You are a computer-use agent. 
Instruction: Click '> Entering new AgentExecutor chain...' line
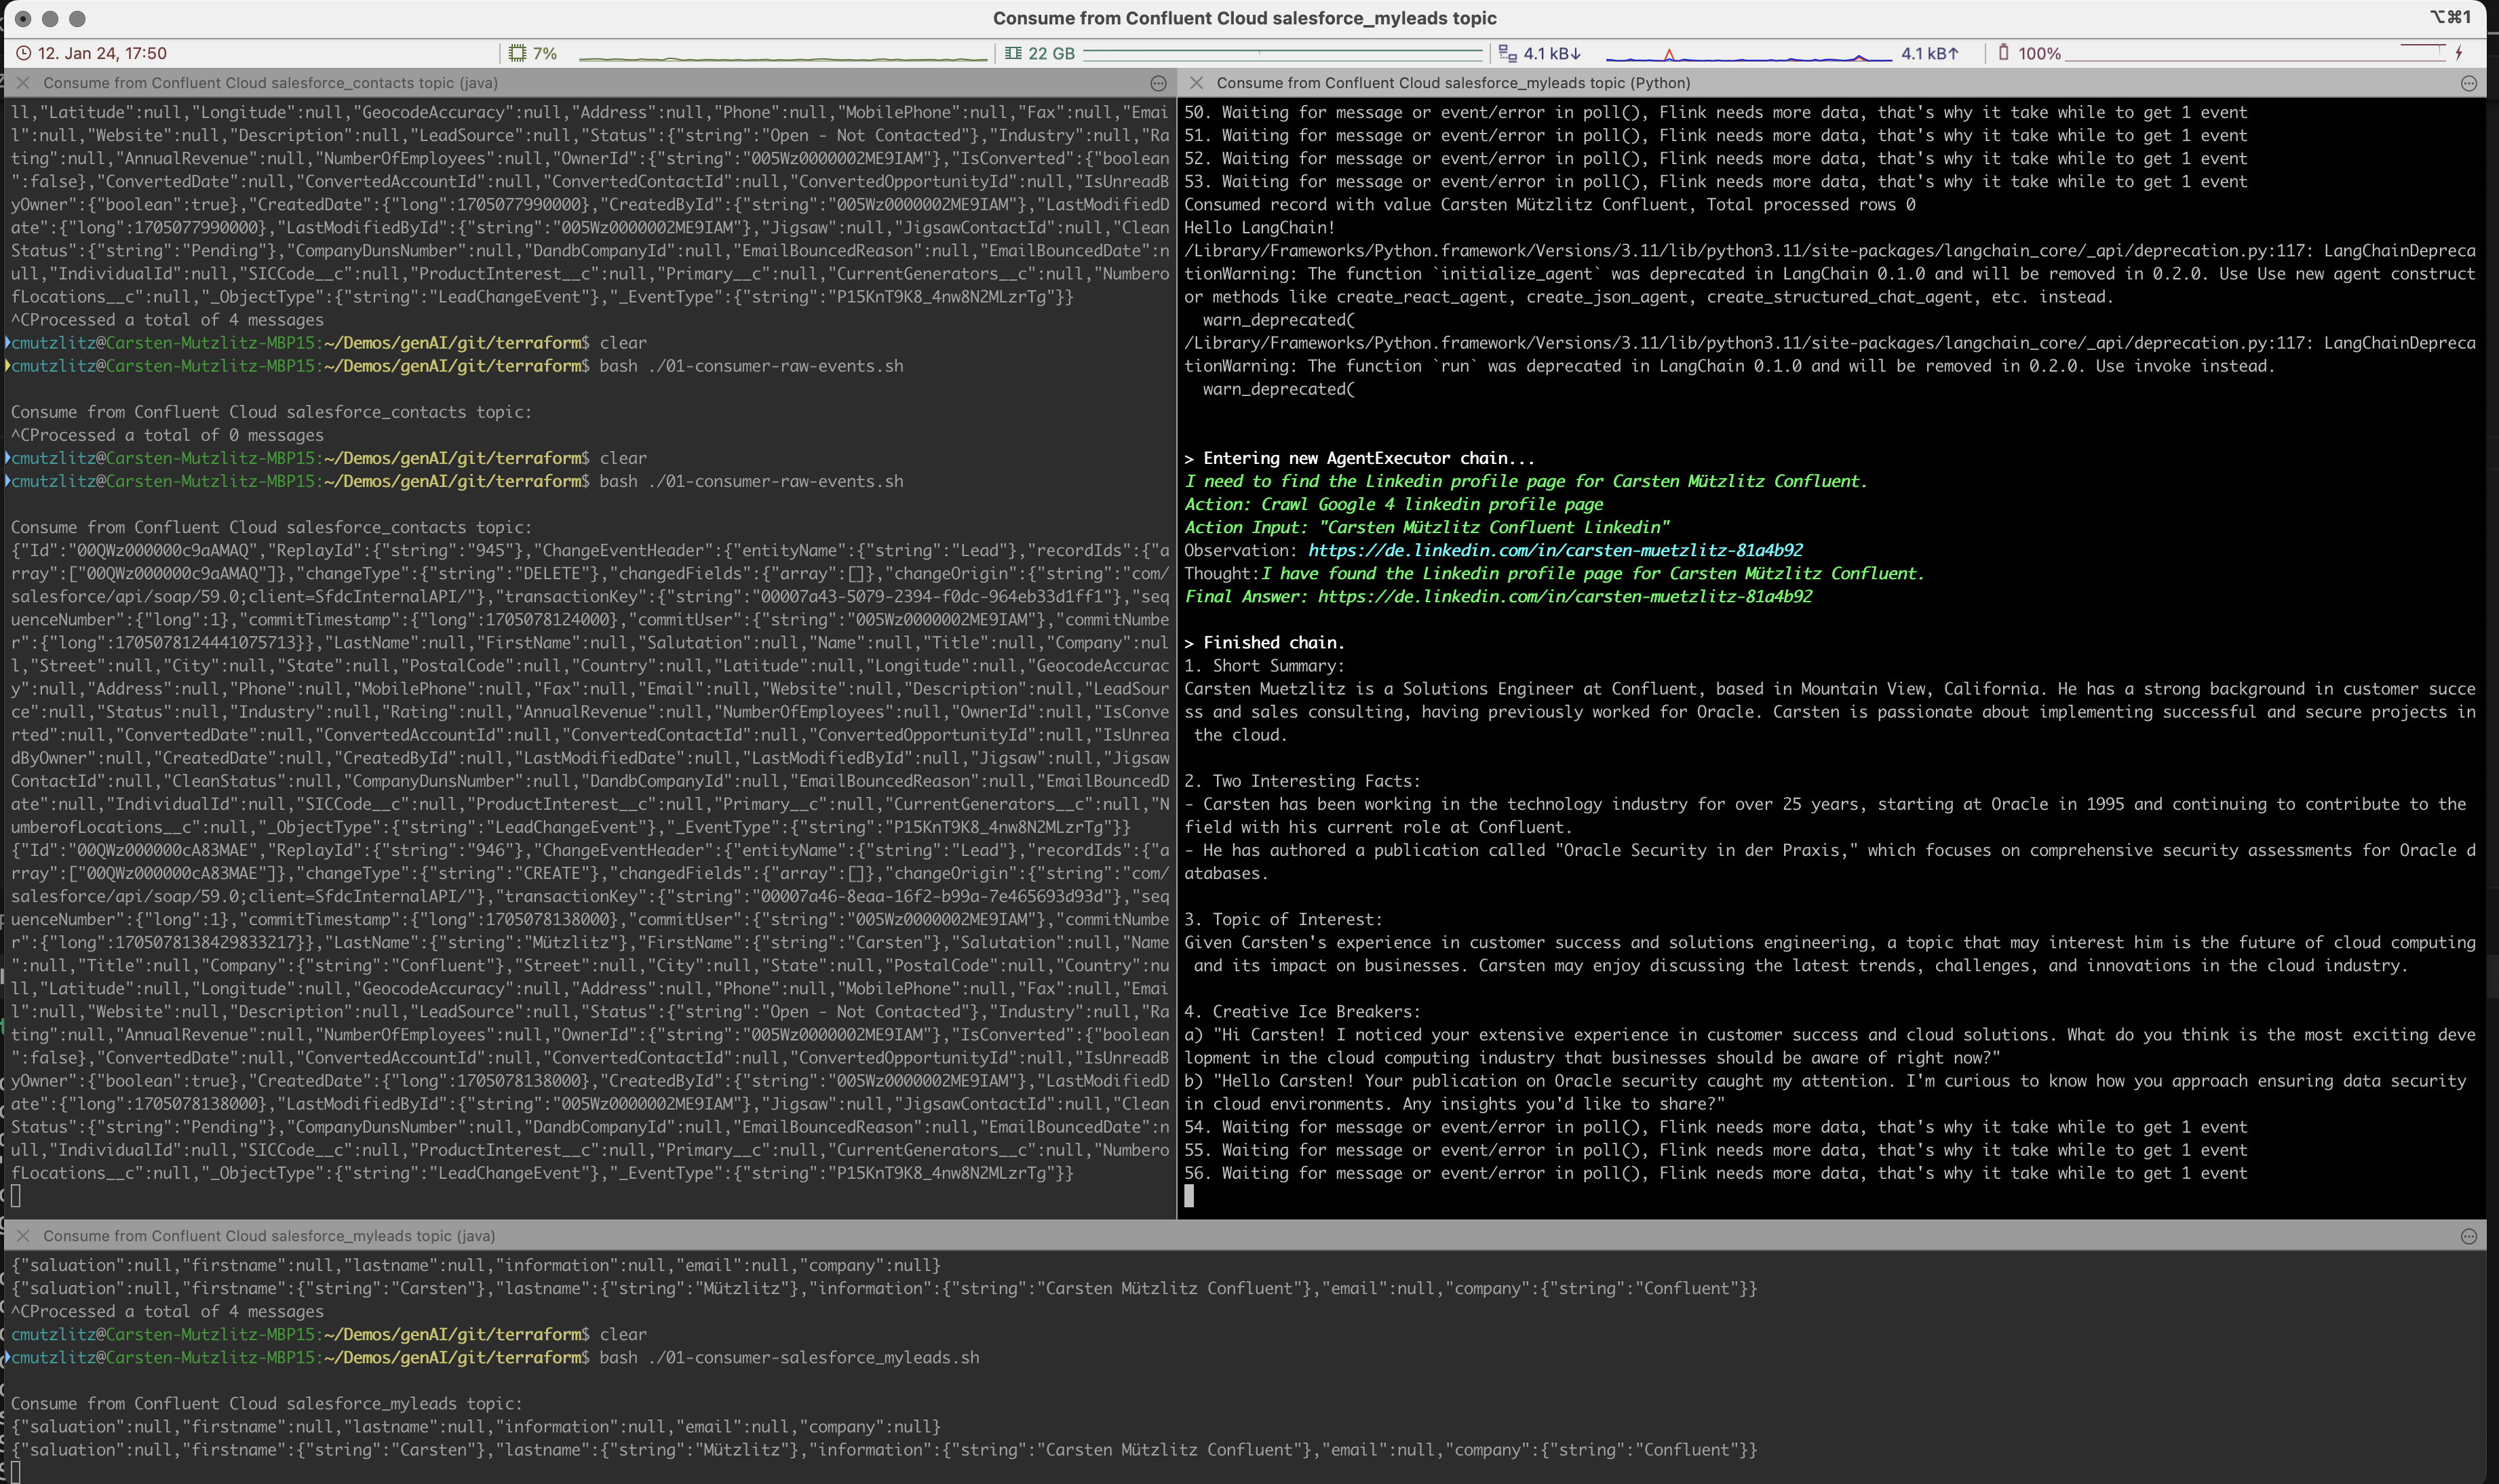pos(1359,458)
